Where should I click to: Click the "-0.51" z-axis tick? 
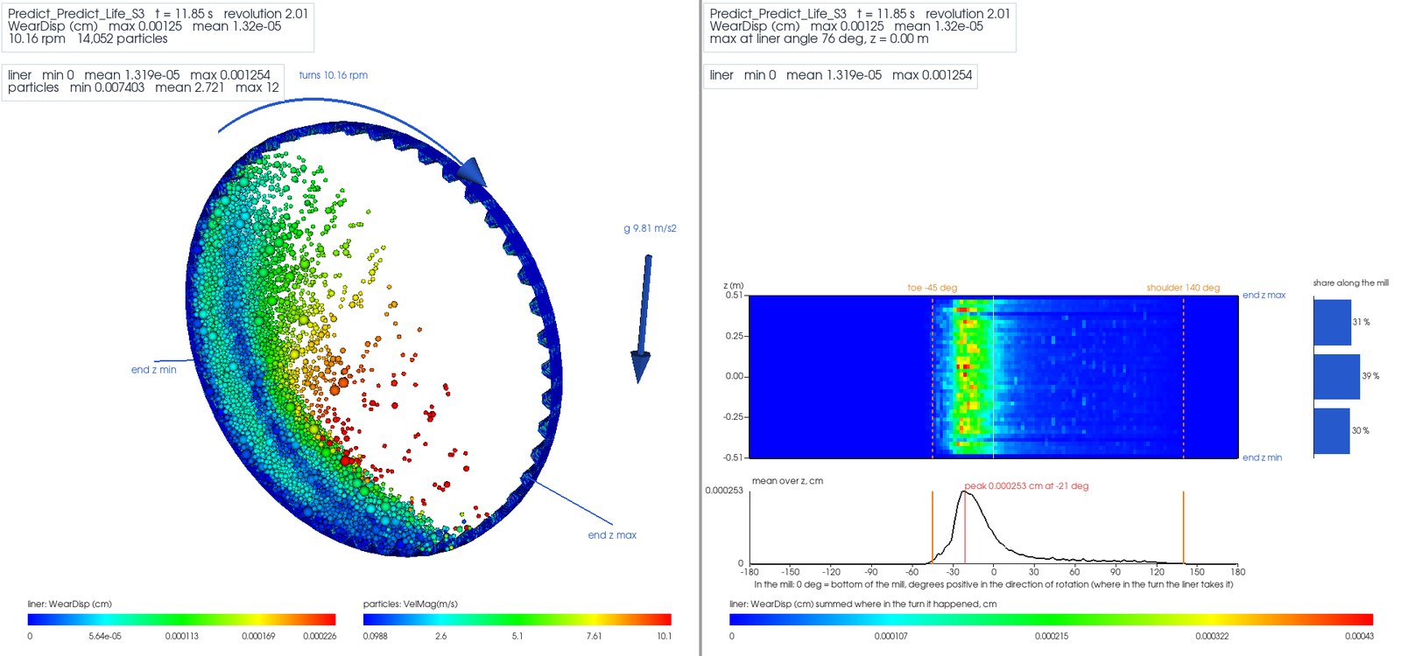[732, 457]
